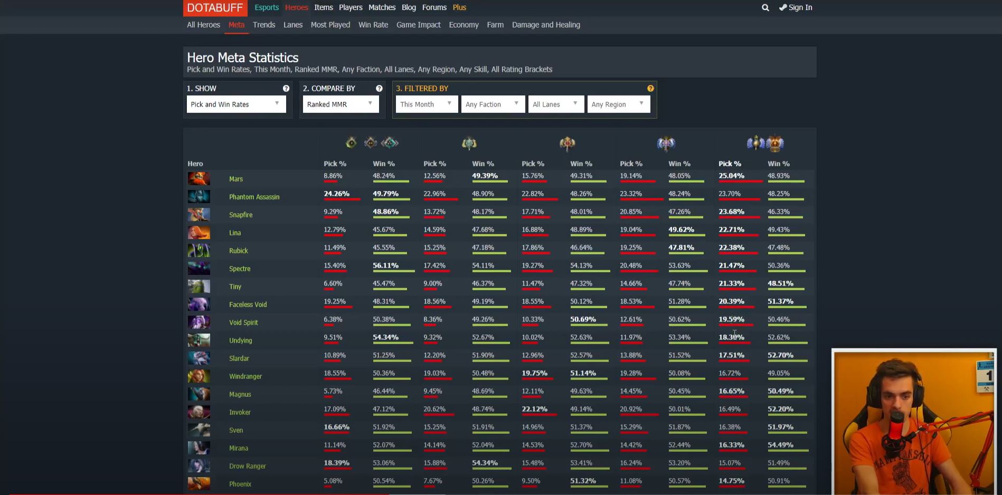Screen dimensions: 1002x495
Task: Click the Invoker hero portrait
Action: click(199, 412)
